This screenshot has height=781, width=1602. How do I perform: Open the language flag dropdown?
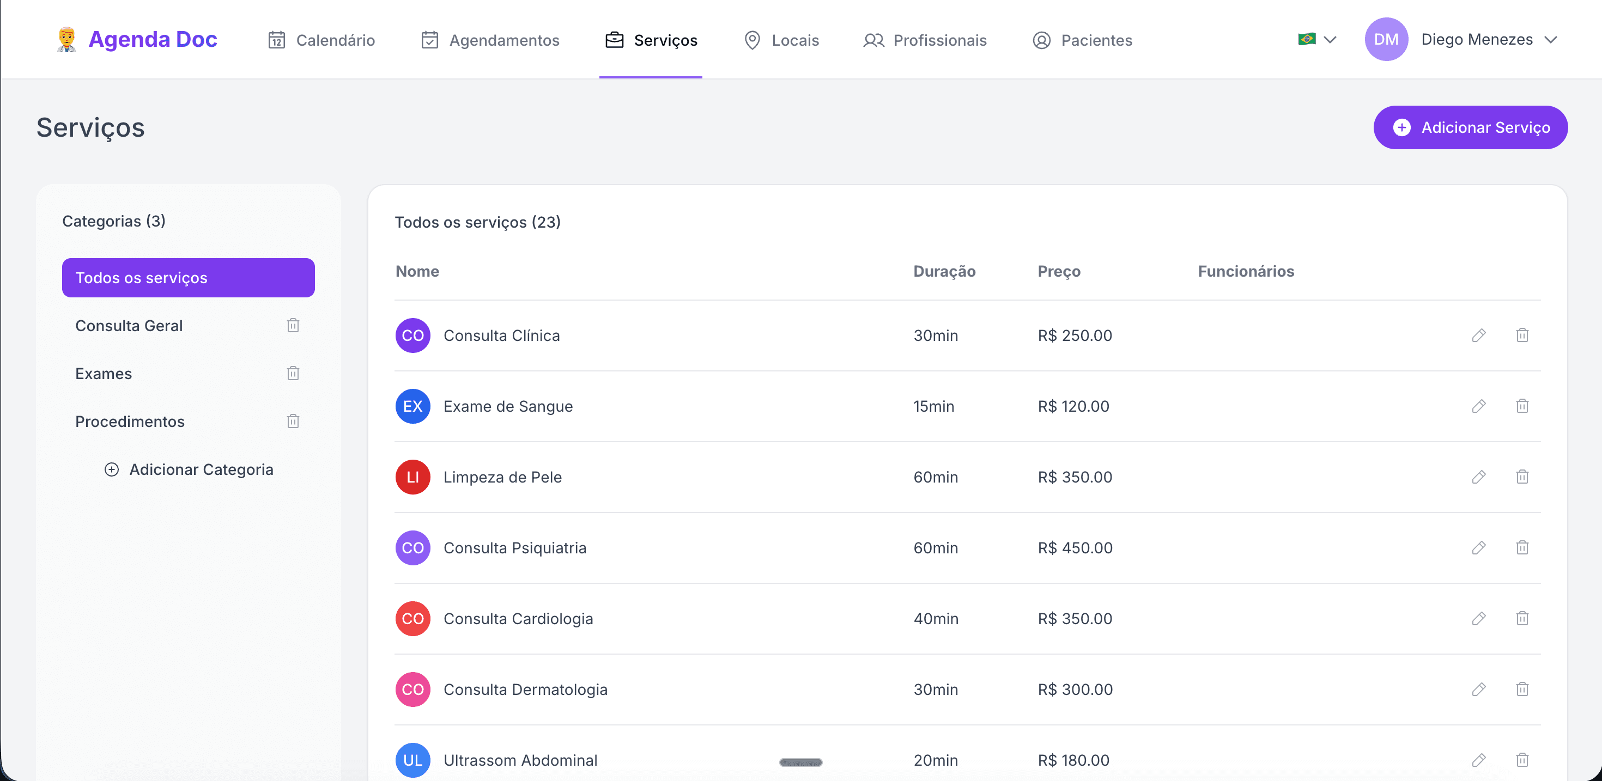click(x=1316, y=39)
